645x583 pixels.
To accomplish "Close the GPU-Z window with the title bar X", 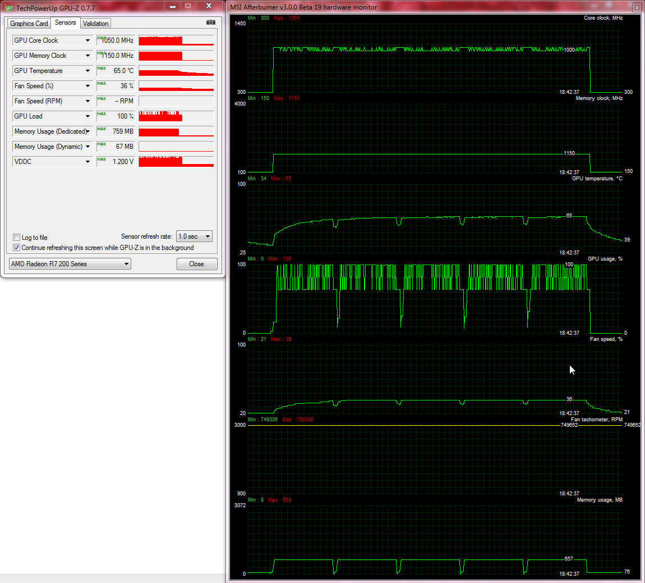I will tap(209, 6).
